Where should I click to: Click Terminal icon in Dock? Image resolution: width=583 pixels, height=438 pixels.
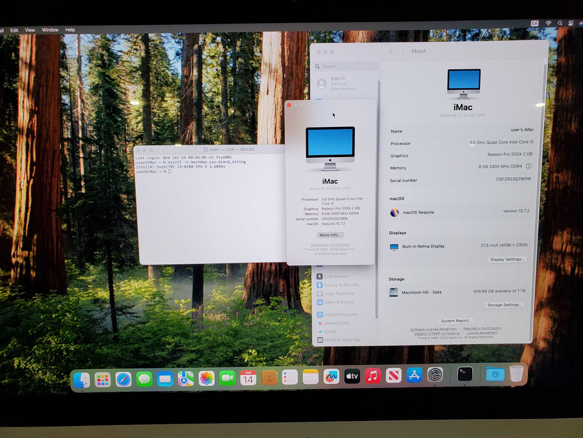pos(465,374)
